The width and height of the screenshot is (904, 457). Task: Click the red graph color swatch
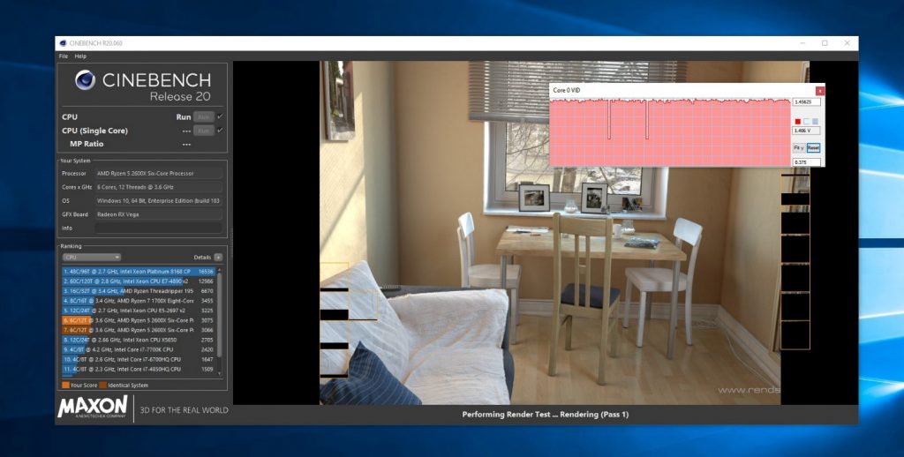click(x=797, y=122)
